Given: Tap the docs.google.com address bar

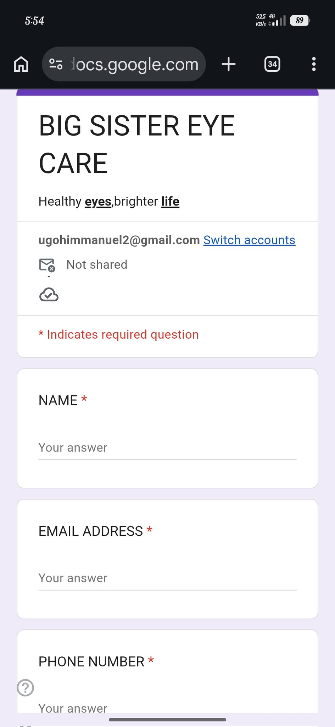Looking at the screenshot, I should 135,64.
